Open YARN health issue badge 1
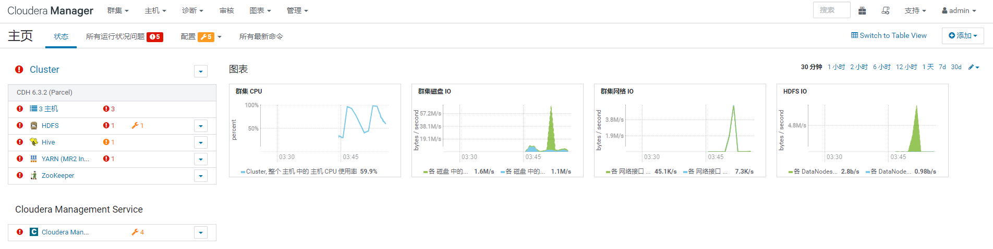Viewport: 993px width, 249px height. tap(108, 159)
